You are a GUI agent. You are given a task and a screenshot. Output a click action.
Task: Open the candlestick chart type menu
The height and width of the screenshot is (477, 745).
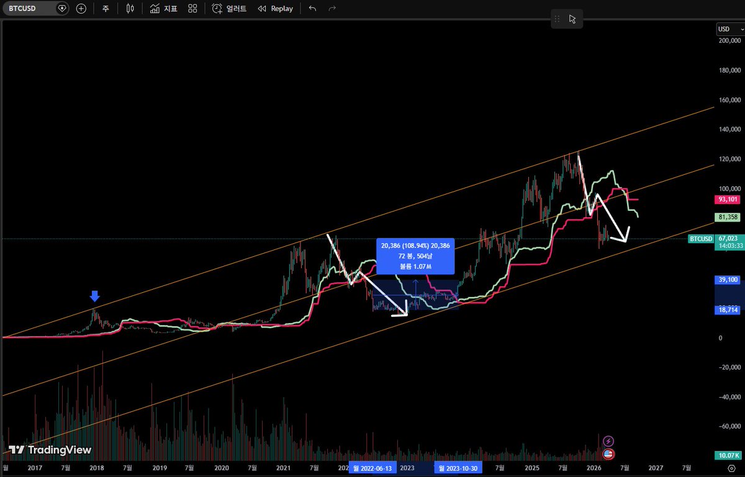pyautogui.click(x=130, y=9)
